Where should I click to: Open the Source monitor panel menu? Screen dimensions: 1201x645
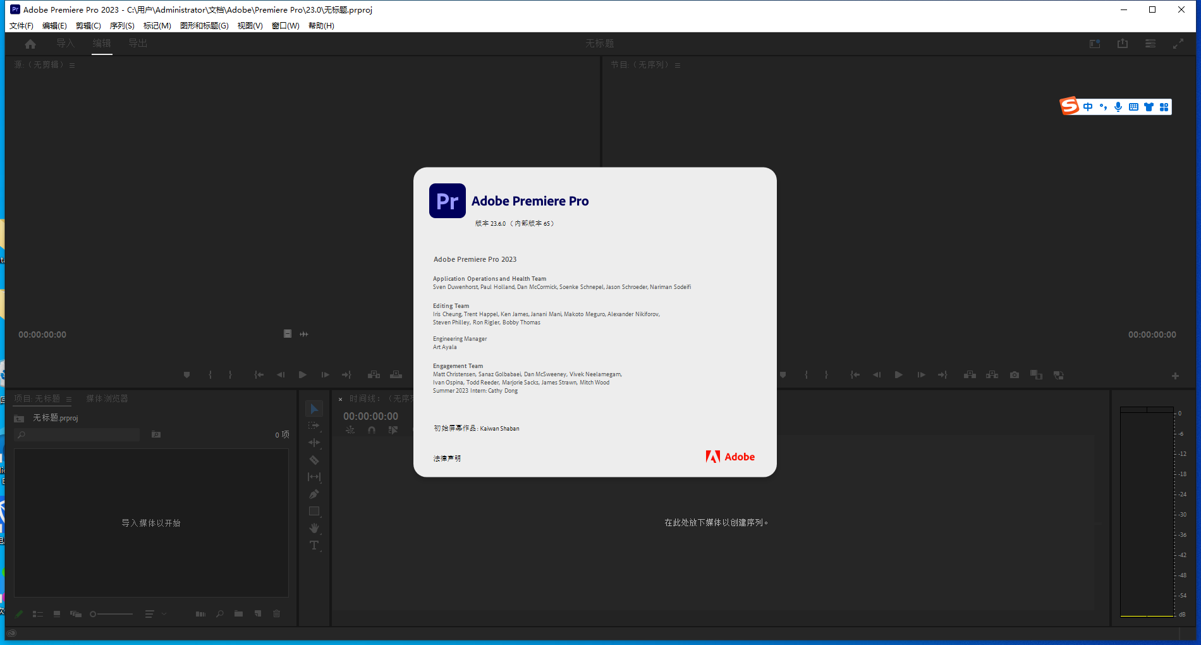pos(72,64)
